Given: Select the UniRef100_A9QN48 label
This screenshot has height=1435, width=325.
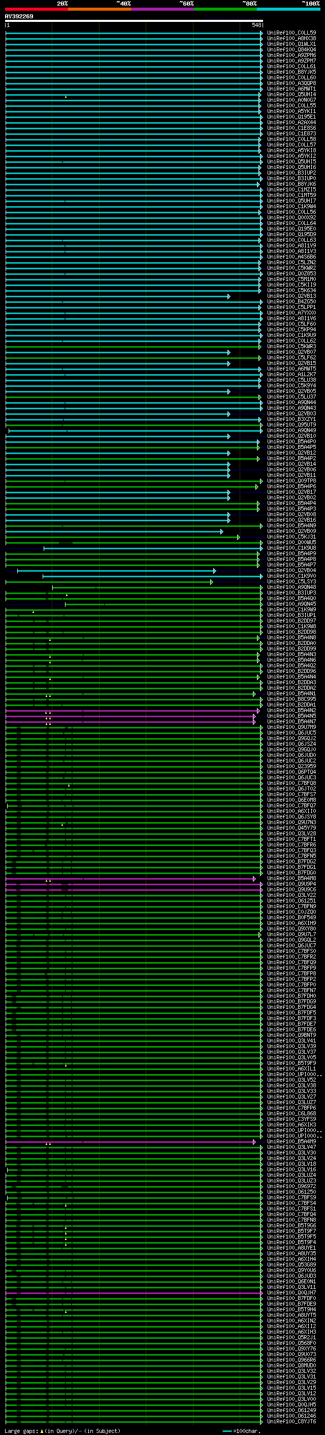Looking at the screenshot, I should tap(291, 587).
